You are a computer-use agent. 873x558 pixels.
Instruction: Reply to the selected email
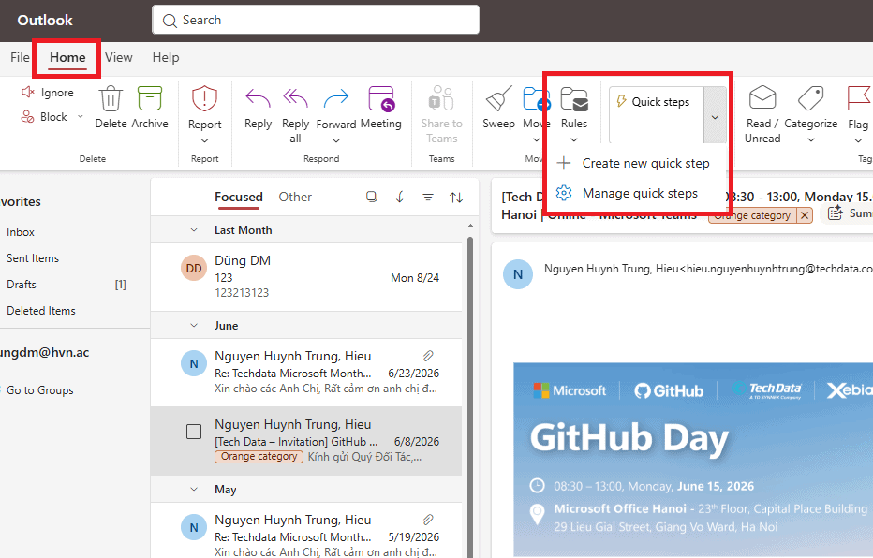tap(258, 108)
